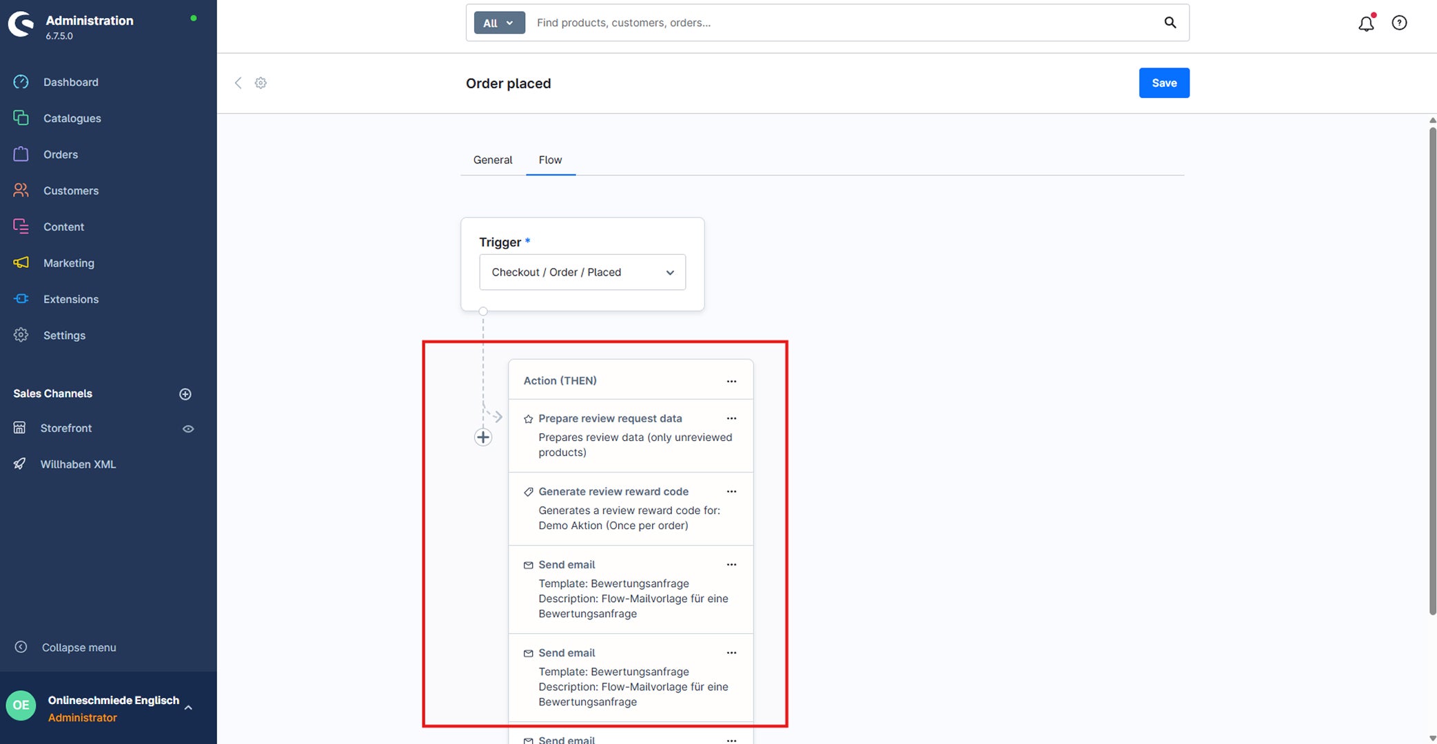Open the help question mark icon
This screenshot has width=1437, height=744.
[1399, 23]
